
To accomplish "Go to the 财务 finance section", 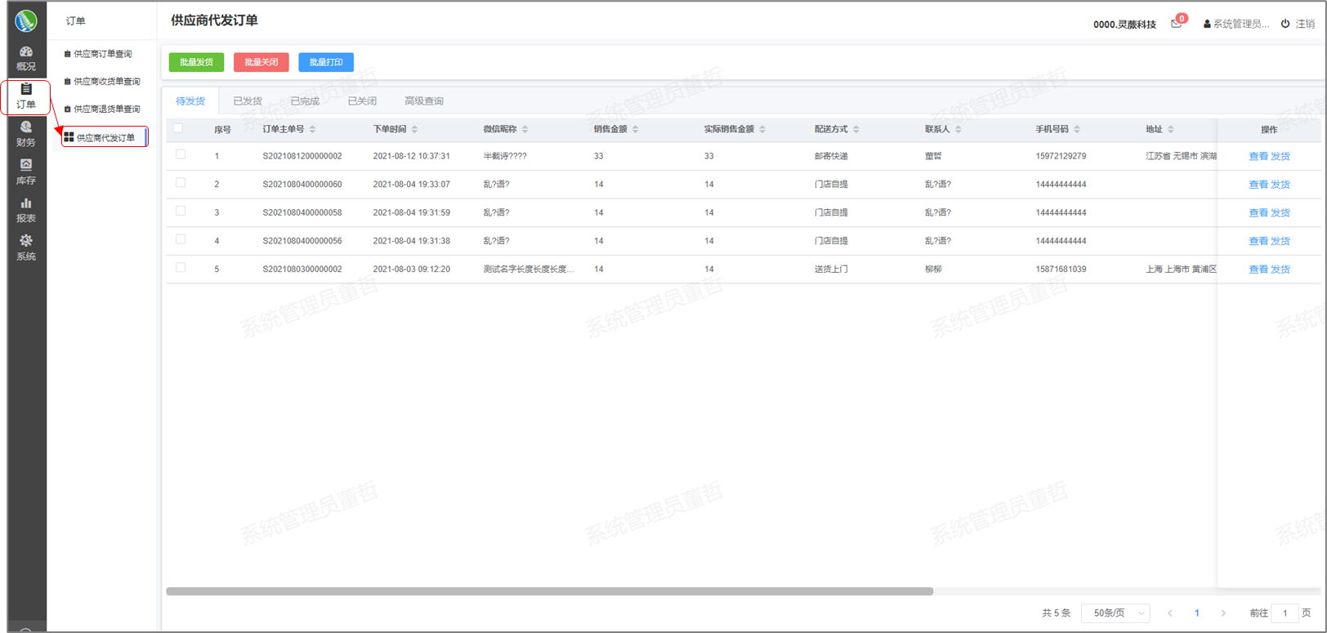I will point(26,134).
